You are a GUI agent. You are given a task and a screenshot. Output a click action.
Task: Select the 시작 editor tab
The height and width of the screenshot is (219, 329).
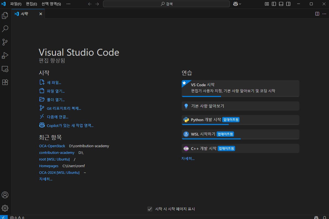[28, 14]
